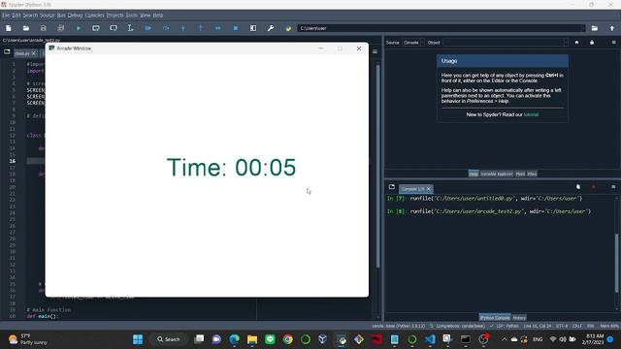Image resolution: width=621 pixels, height=349 pixels.
Task: Browse for working directory folder icon
Action: click(595, 28)
